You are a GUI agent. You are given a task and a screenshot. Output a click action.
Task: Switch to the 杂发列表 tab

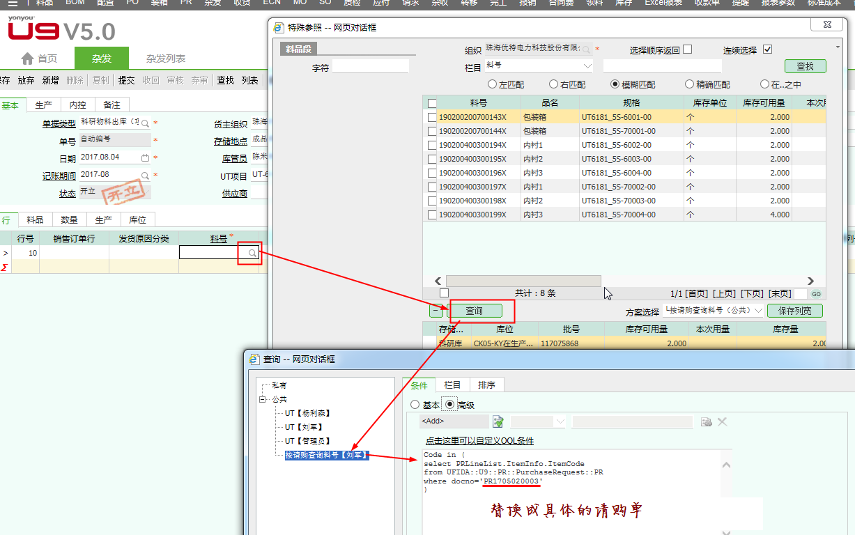[166, 59]
